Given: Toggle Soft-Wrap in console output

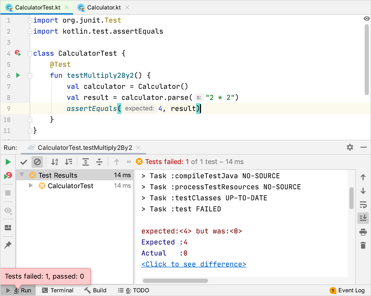Looking at the screenshot, I should tap(363, 205).
